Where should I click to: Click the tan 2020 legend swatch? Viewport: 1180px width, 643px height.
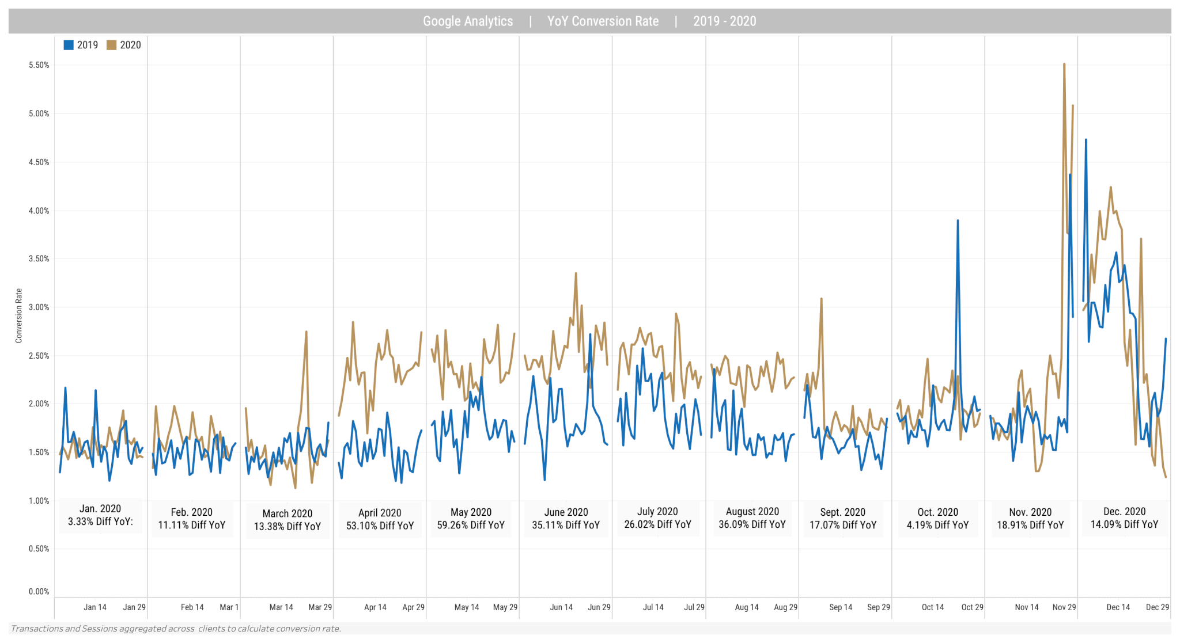(x=112, y=45)
